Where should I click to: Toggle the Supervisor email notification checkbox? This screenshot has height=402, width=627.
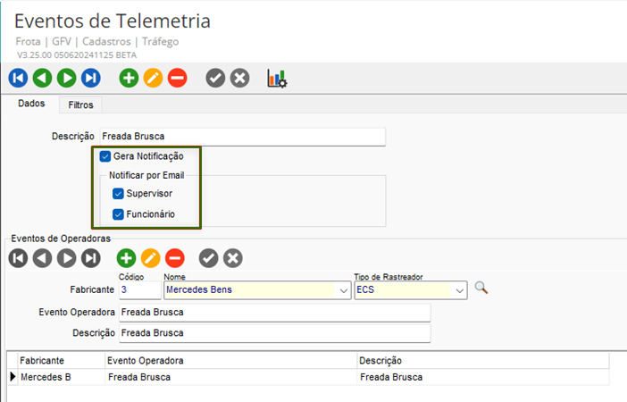118,193
